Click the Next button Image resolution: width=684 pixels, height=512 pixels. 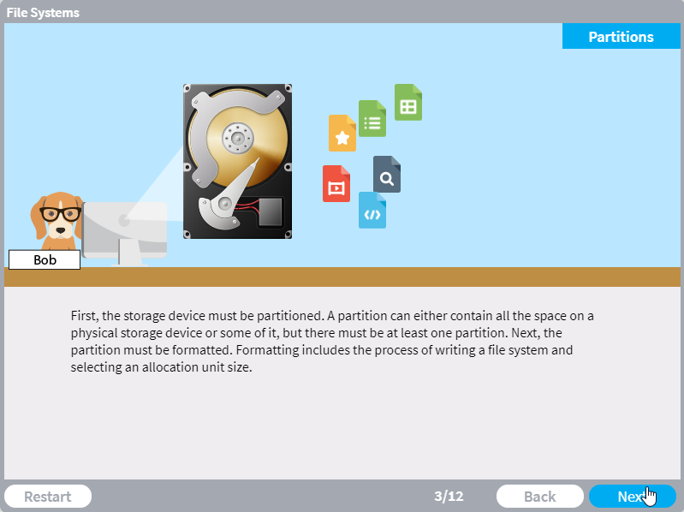632,497
